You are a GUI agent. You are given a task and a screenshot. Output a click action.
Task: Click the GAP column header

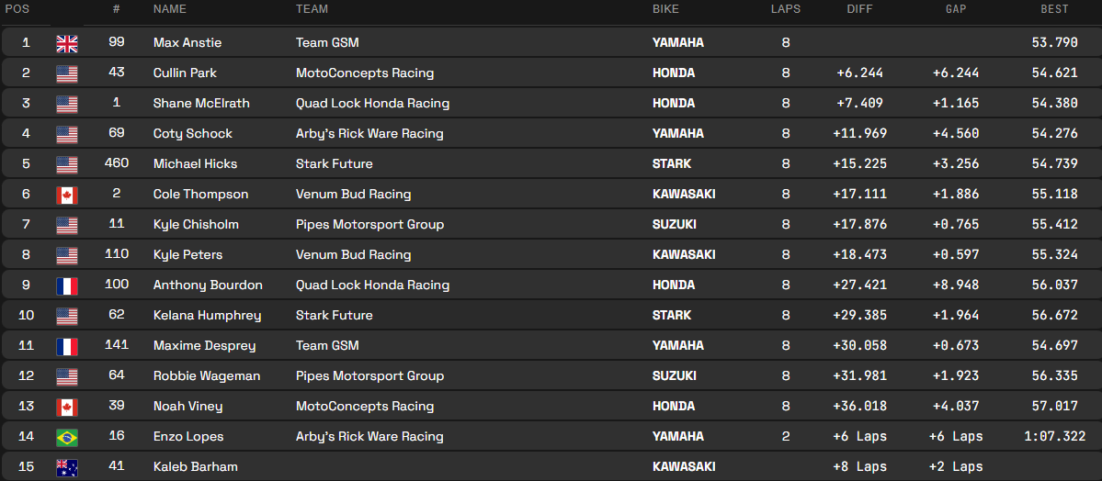click(x=956, y=9)
